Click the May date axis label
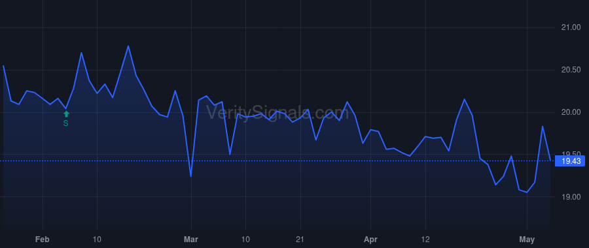The image size is (589, 248). (x=527, y=240)
